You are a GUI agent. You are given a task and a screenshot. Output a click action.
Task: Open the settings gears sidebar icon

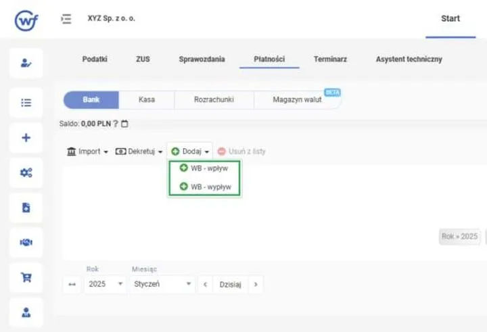[x=26, y=172]
